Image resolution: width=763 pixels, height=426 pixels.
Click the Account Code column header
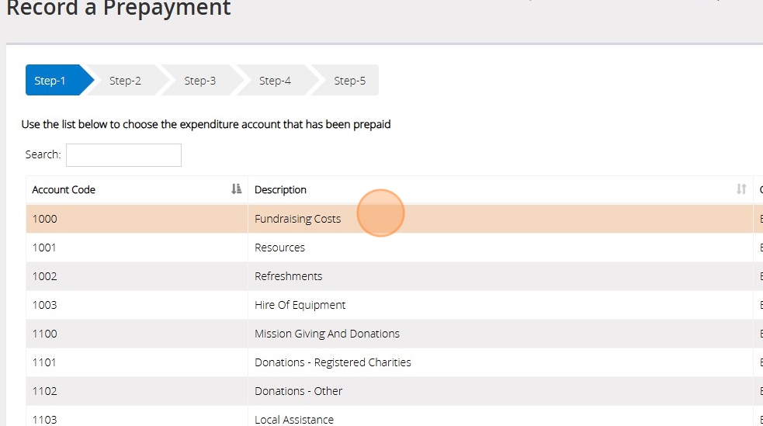click(x=137, y=189)
